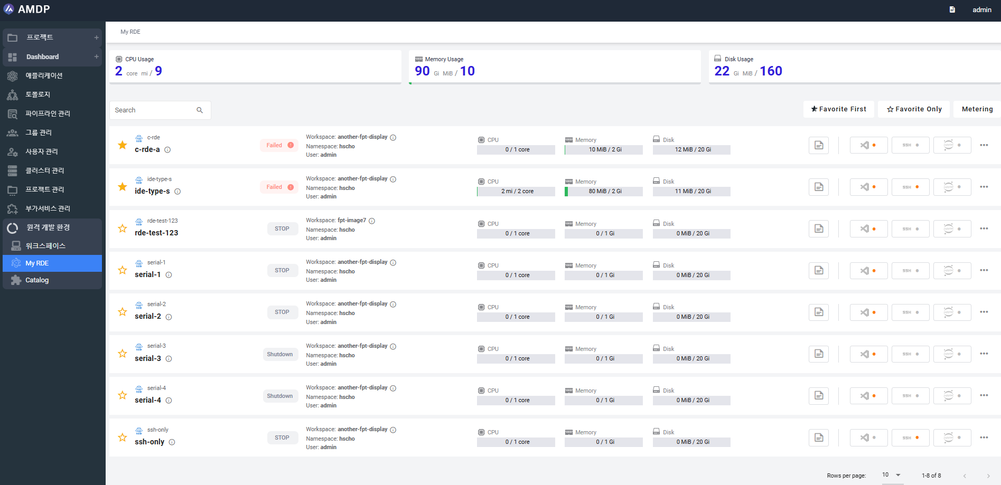Expand 프로젝트 plus in sidebar
This screenshot has height=485, width=1001.
96,37
